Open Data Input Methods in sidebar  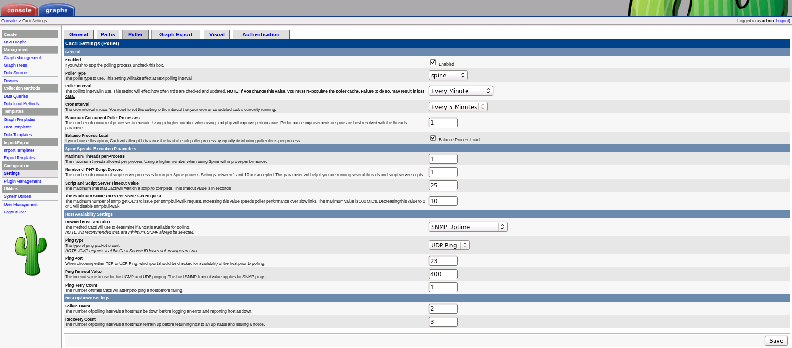(x=21, y=104)
